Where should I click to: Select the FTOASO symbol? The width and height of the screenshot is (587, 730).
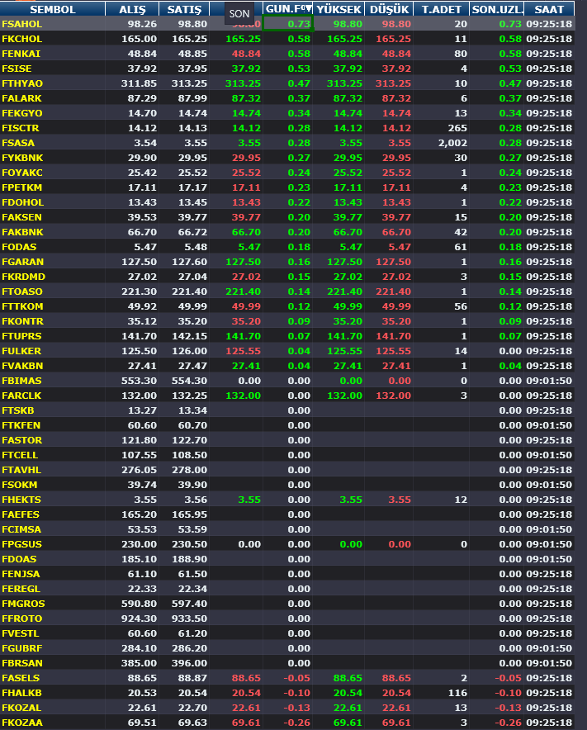coord(22,292)
